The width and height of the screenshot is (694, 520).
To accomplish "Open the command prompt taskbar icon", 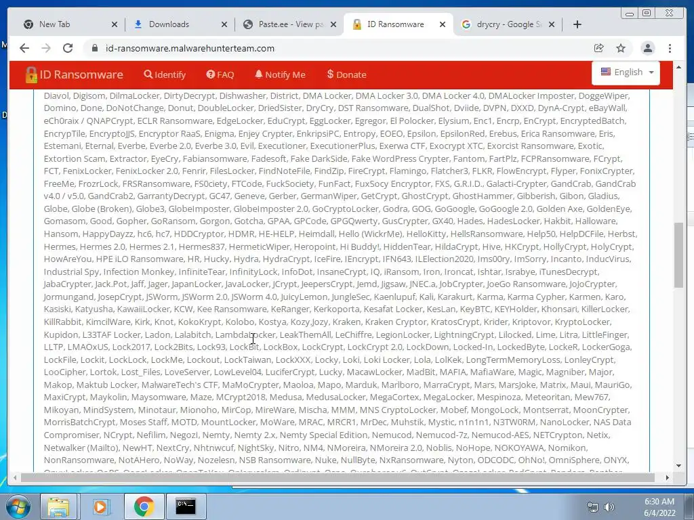I will pos(186,506).
